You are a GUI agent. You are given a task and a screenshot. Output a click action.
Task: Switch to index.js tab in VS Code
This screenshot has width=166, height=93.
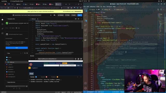tap(106, 10)
